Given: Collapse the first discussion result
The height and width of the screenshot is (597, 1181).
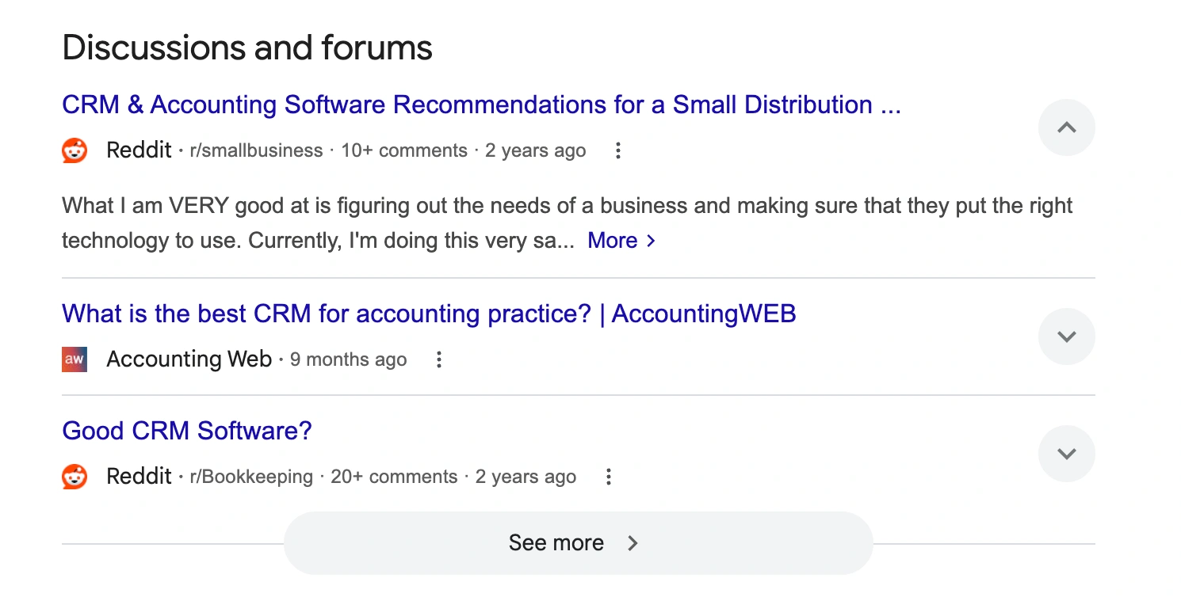Looking at the screenshot, I should click(1066, 127).
